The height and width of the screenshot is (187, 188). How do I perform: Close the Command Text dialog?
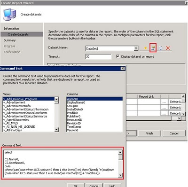click(x=123, y=69)
